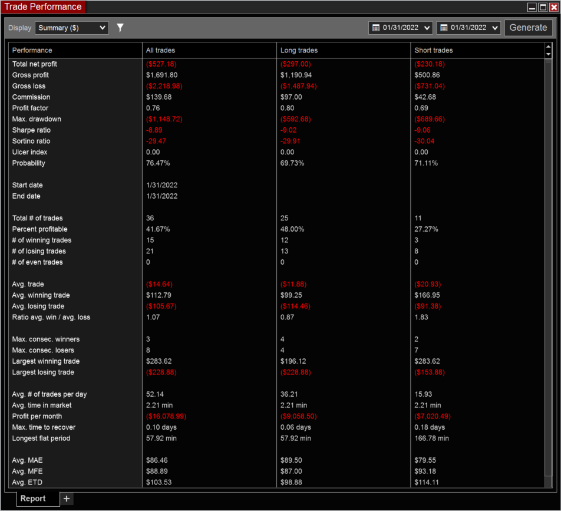Click the Sharpe ratio row label
The image size is (561, 511).
click(31, 130)
